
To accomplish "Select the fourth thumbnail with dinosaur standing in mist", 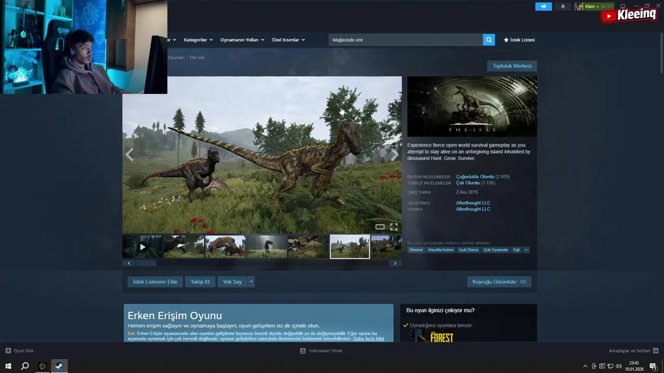I will click(267, 247).
